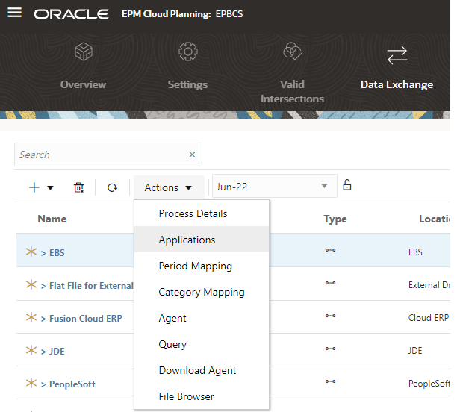Click the refresh icon
The image size is (460, 418).
pos(112,187)
